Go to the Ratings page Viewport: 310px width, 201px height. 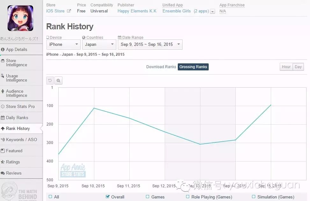coord(21,162)
